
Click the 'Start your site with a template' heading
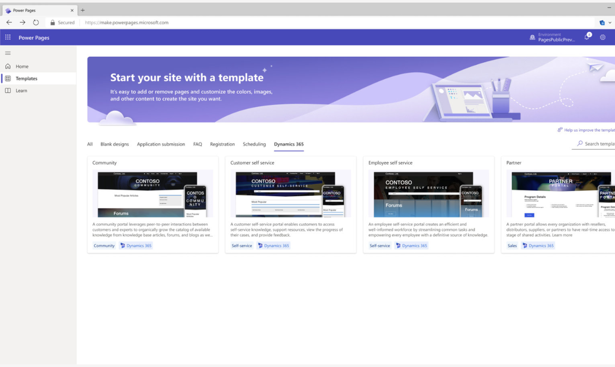[x=187, y=77]
